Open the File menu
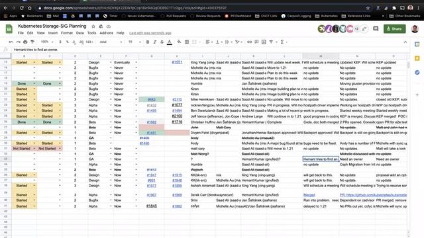424x238 pixels. point(21,33)
